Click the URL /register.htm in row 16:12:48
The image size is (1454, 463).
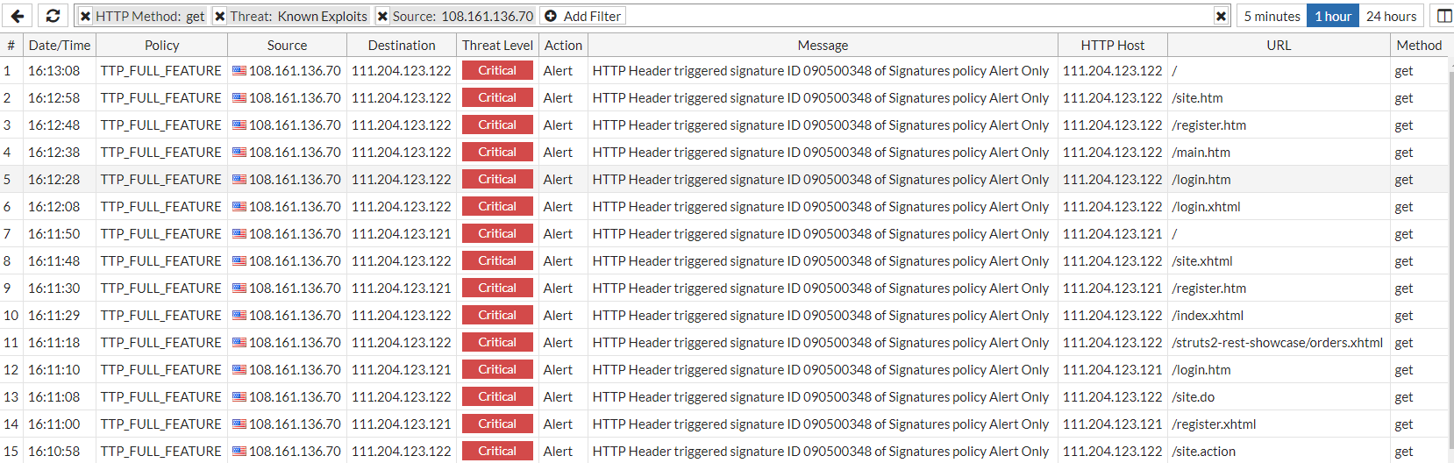[x=1208, y=125]
